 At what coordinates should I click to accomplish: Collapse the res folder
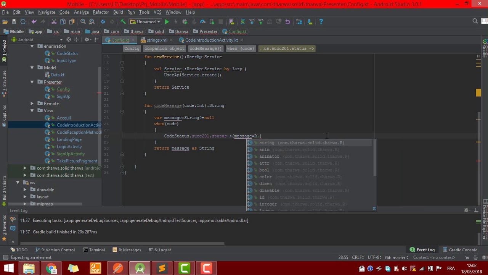(x=18, y=183)
